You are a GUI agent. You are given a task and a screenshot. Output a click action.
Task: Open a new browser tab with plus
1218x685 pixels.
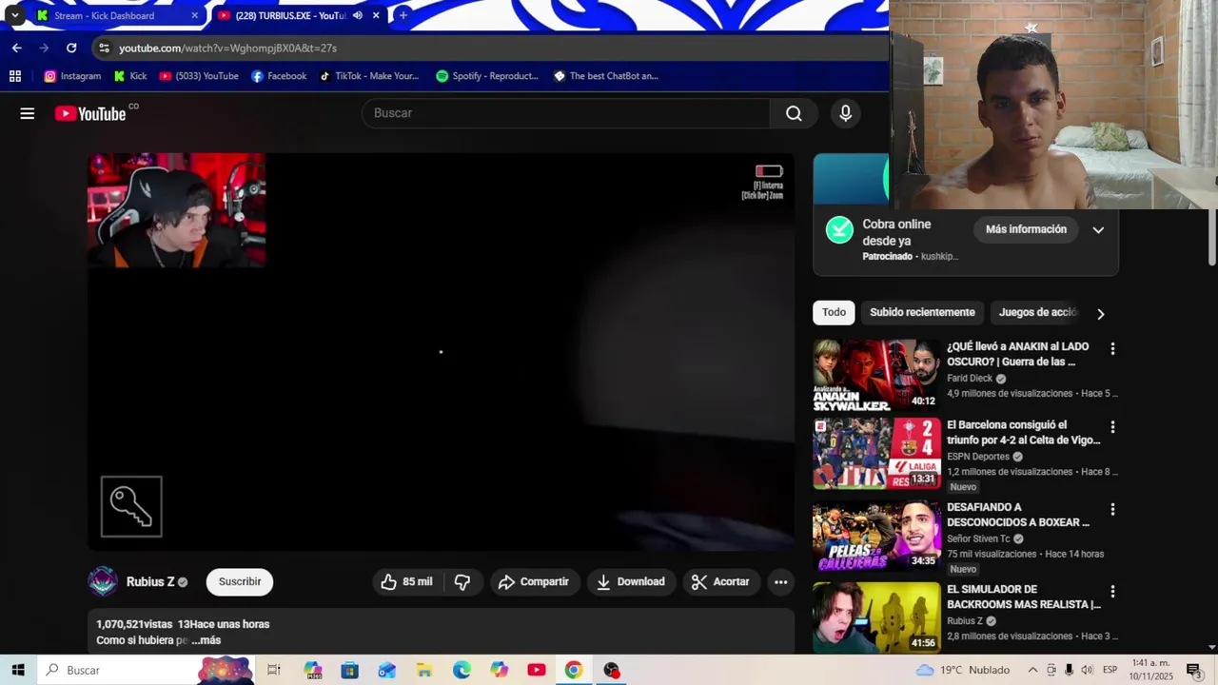403,15
